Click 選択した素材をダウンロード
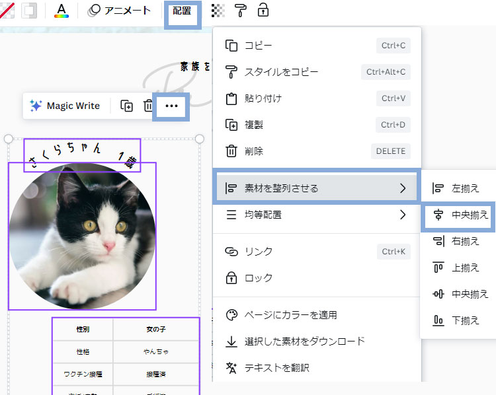 (x=317, y=341)
